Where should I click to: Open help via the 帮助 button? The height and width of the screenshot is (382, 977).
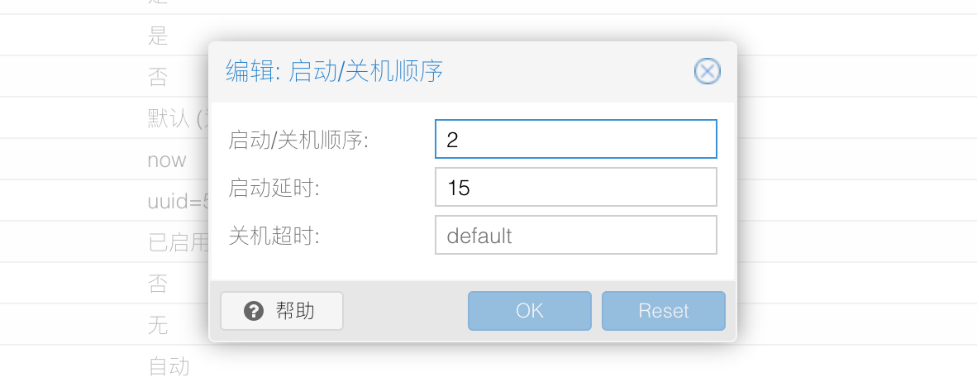point(282,310)
